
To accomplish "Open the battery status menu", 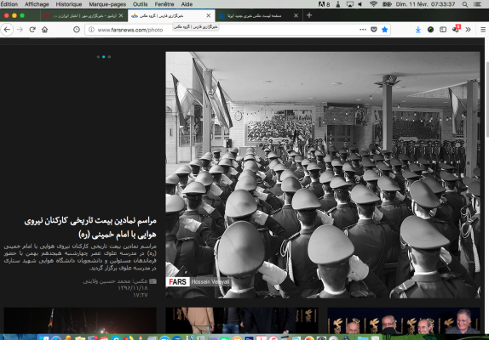I will (x=387, y=4).
